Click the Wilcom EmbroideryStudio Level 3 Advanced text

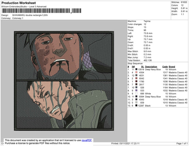24,7
